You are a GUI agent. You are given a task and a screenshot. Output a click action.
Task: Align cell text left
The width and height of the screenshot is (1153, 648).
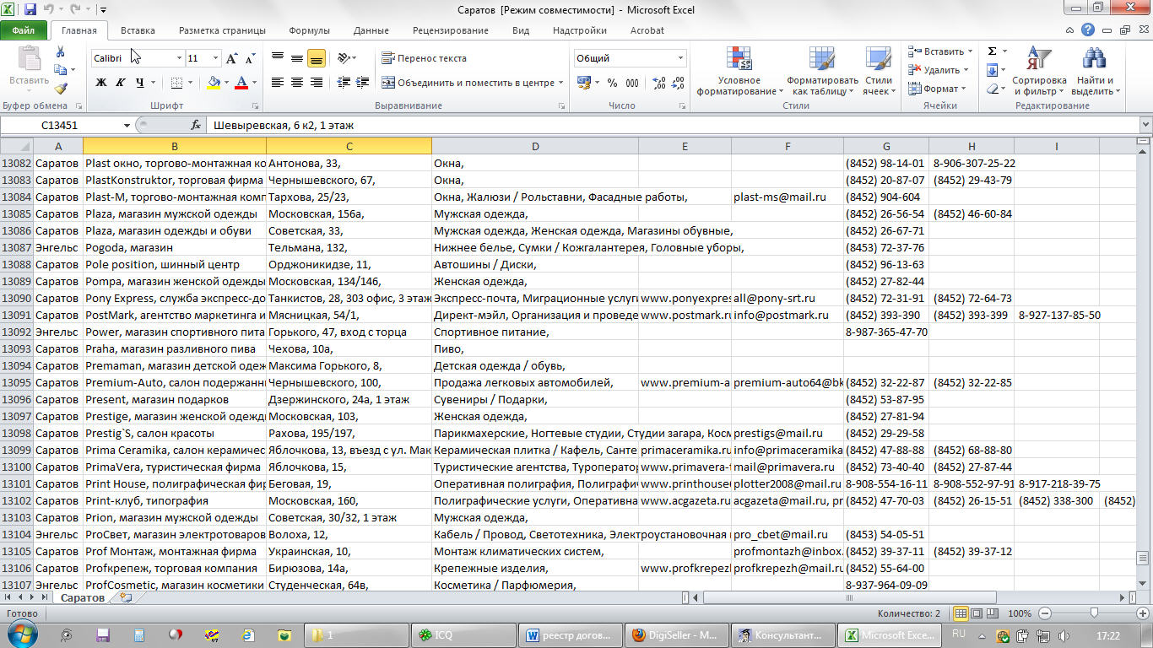[x=278, y=83]
